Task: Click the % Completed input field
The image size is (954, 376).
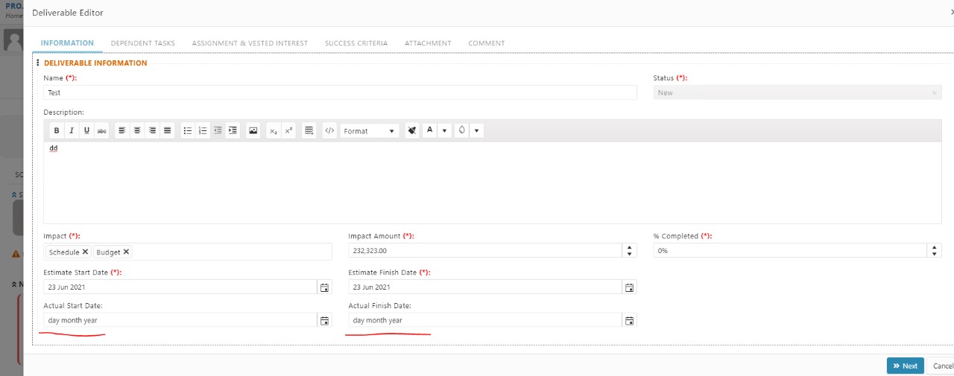Action: (x=791, y=251)
